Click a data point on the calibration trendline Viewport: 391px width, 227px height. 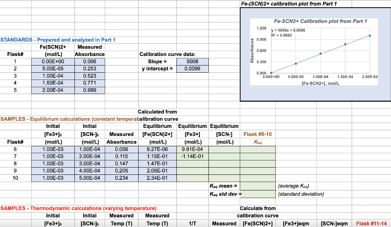click(x=320, y=54)
